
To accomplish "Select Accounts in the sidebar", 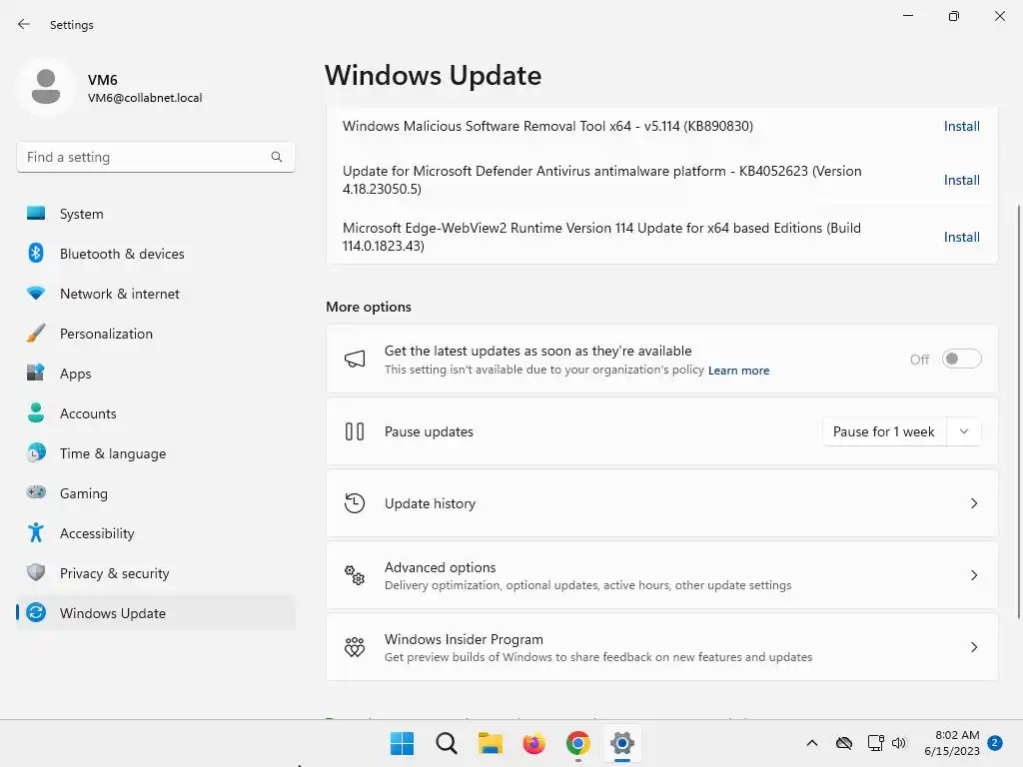I will click(156, 412).
